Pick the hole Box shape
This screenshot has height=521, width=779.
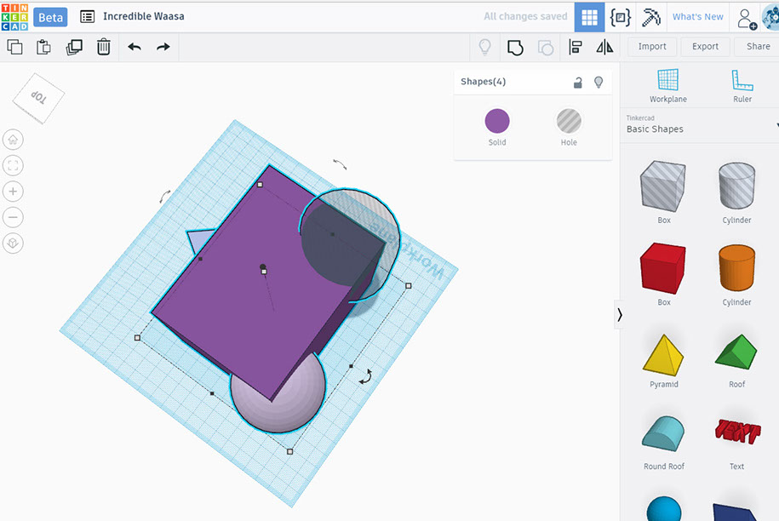[x=663, y=186]
